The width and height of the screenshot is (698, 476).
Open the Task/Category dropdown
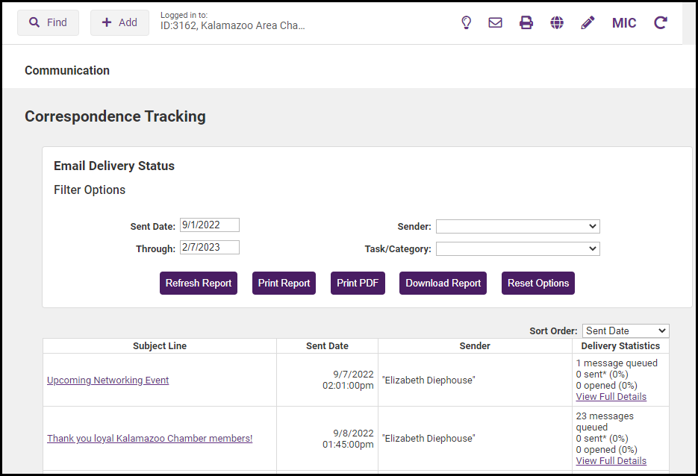(x=517, y=248)
